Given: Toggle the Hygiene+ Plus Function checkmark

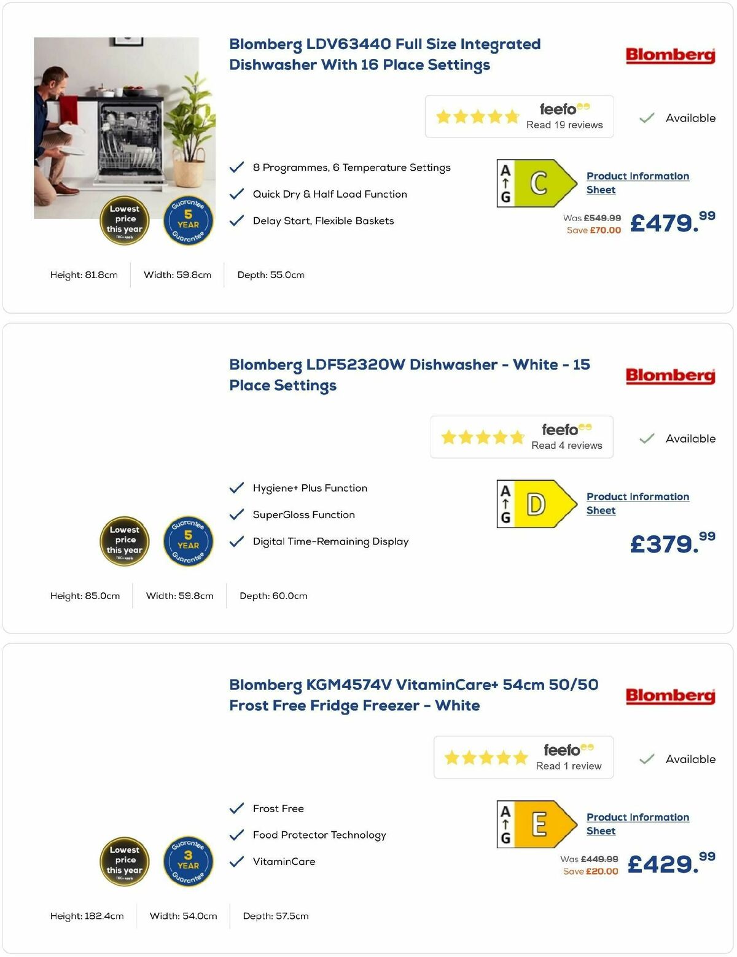Looking at the screenshot, I should [x=236, y=487].
